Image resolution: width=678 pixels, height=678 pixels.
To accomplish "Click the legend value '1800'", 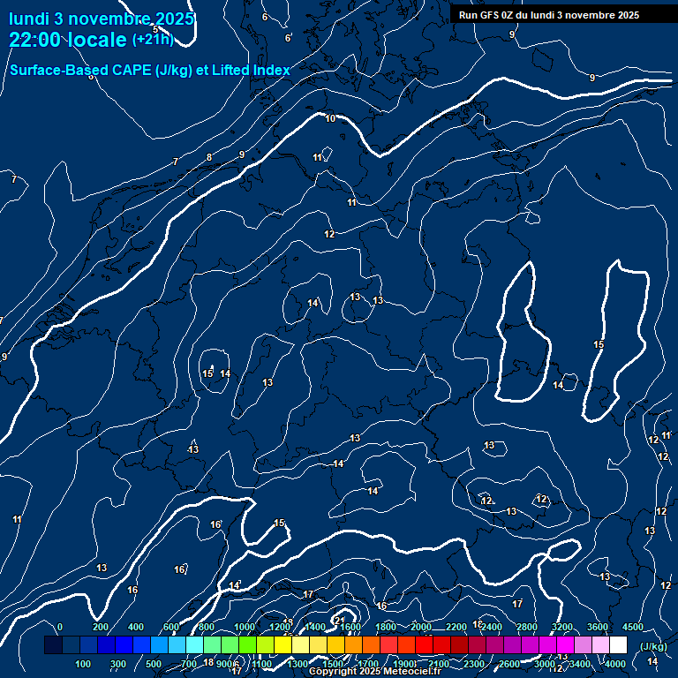I will coord(386,627).
